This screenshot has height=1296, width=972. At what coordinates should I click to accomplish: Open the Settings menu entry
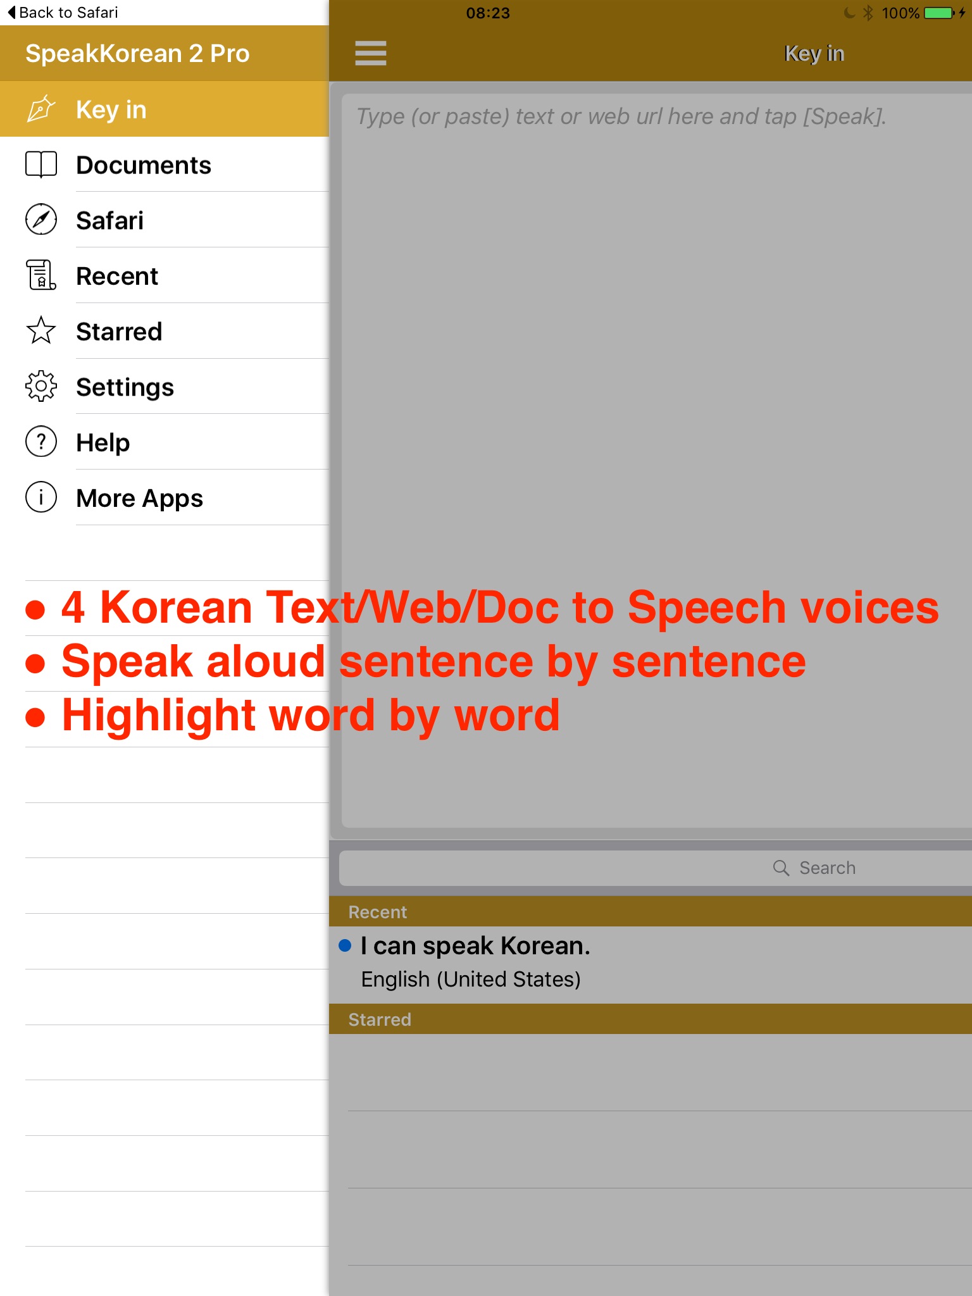165,387
